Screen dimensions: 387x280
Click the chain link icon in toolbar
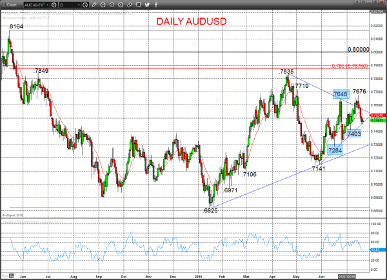click(x=130, y=5)
